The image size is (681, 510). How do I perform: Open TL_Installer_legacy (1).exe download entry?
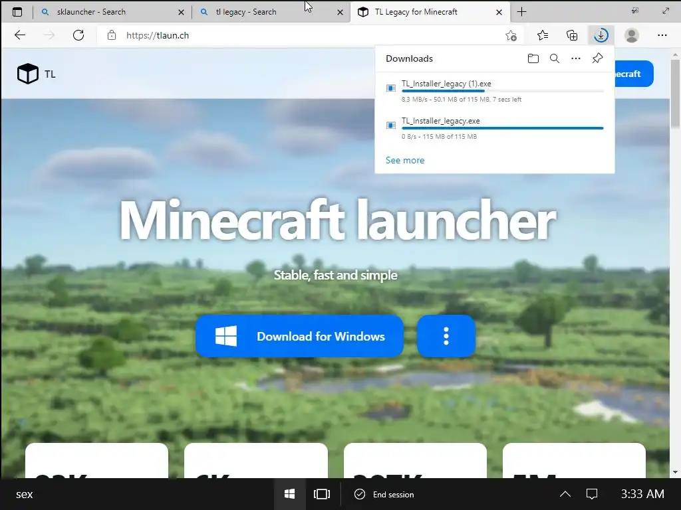click(x=495, y=91)
